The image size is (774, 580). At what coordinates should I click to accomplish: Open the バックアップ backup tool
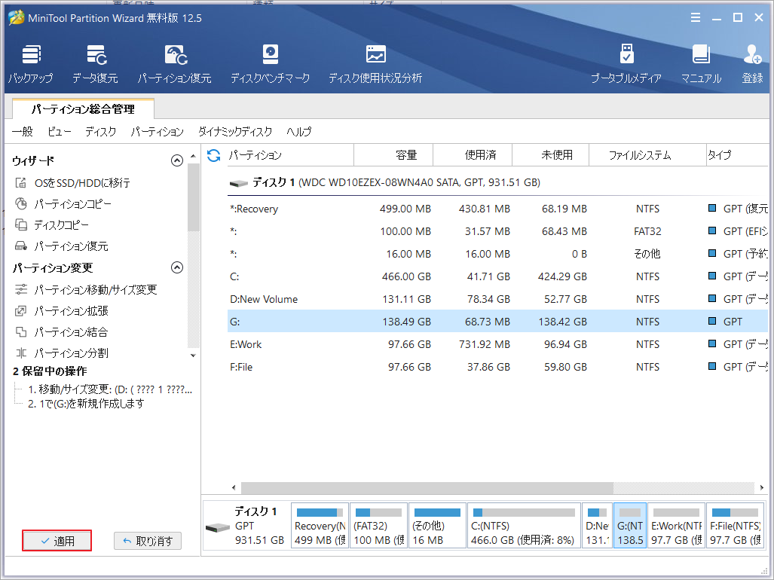point(30,63)
